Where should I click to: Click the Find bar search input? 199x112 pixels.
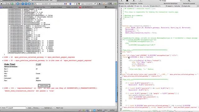[16, 108]
